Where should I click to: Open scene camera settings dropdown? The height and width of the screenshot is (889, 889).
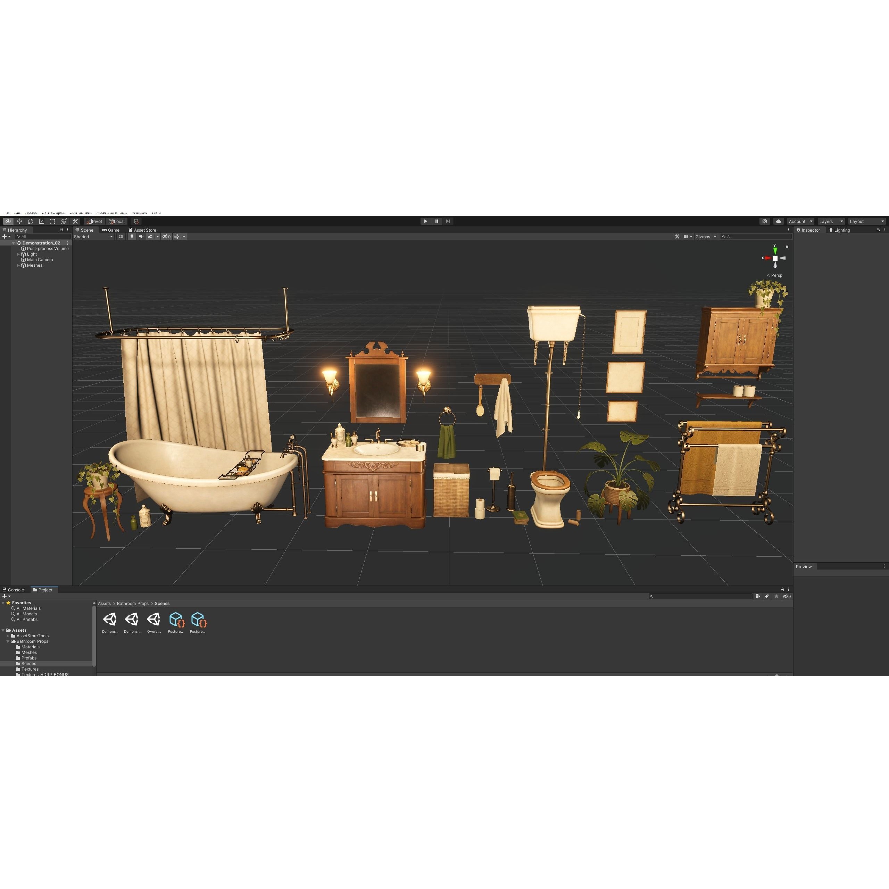(x=688, y=236)
